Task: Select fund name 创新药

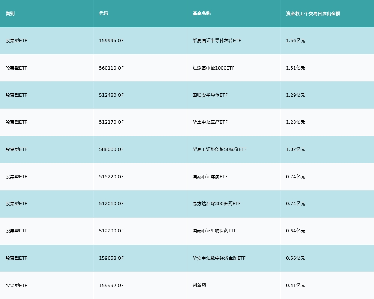Action: click(x=199, y=286)
